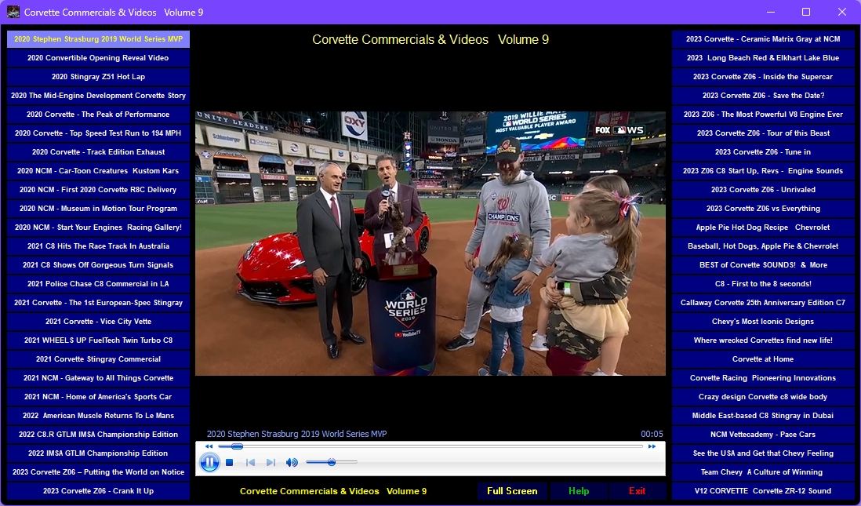The height and width of the screenshot is (506, 861).
Task: Play WHEELS UP FuelTech Twin Turbo C8
Action: click(x=98, y=340)
